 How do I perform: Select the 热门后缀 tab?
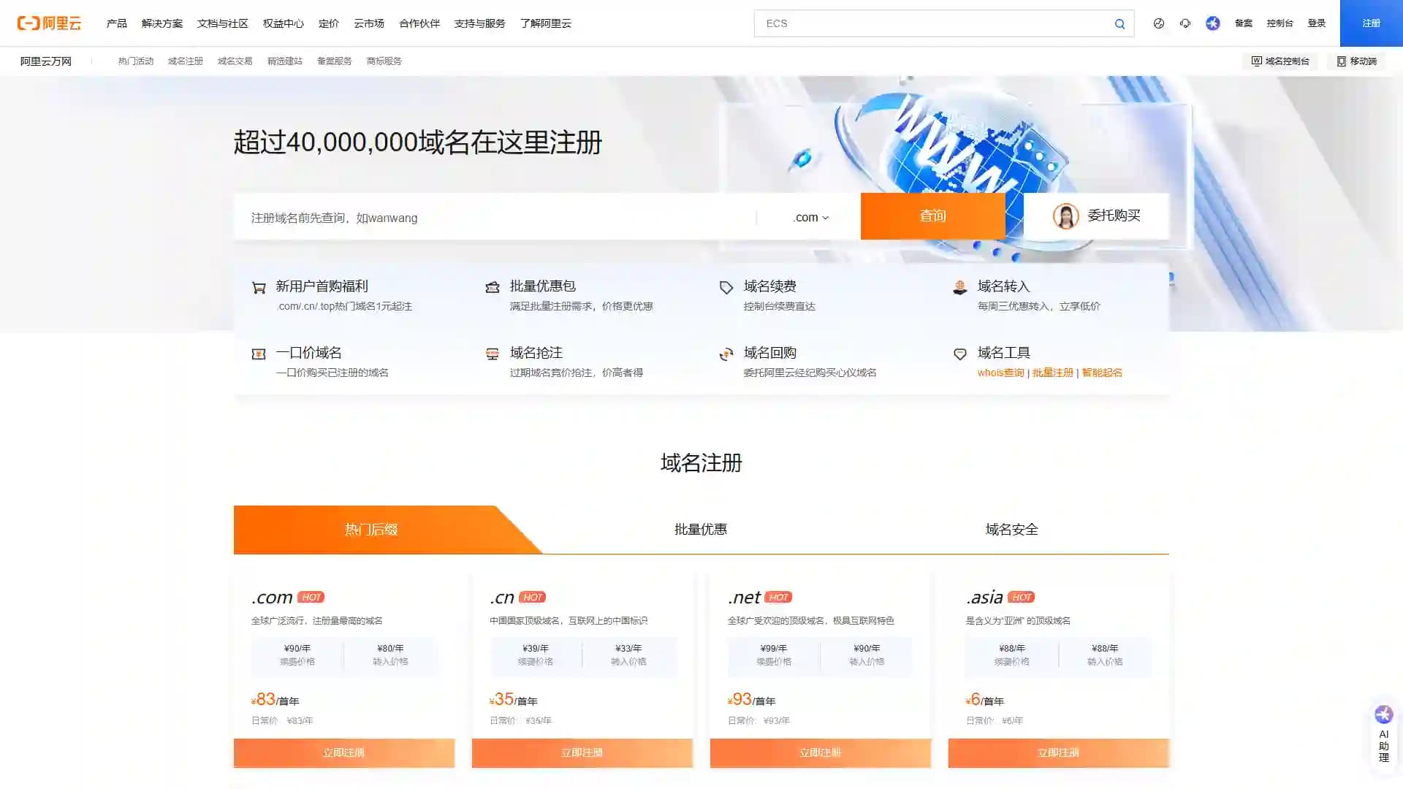(x=371, y=530)
